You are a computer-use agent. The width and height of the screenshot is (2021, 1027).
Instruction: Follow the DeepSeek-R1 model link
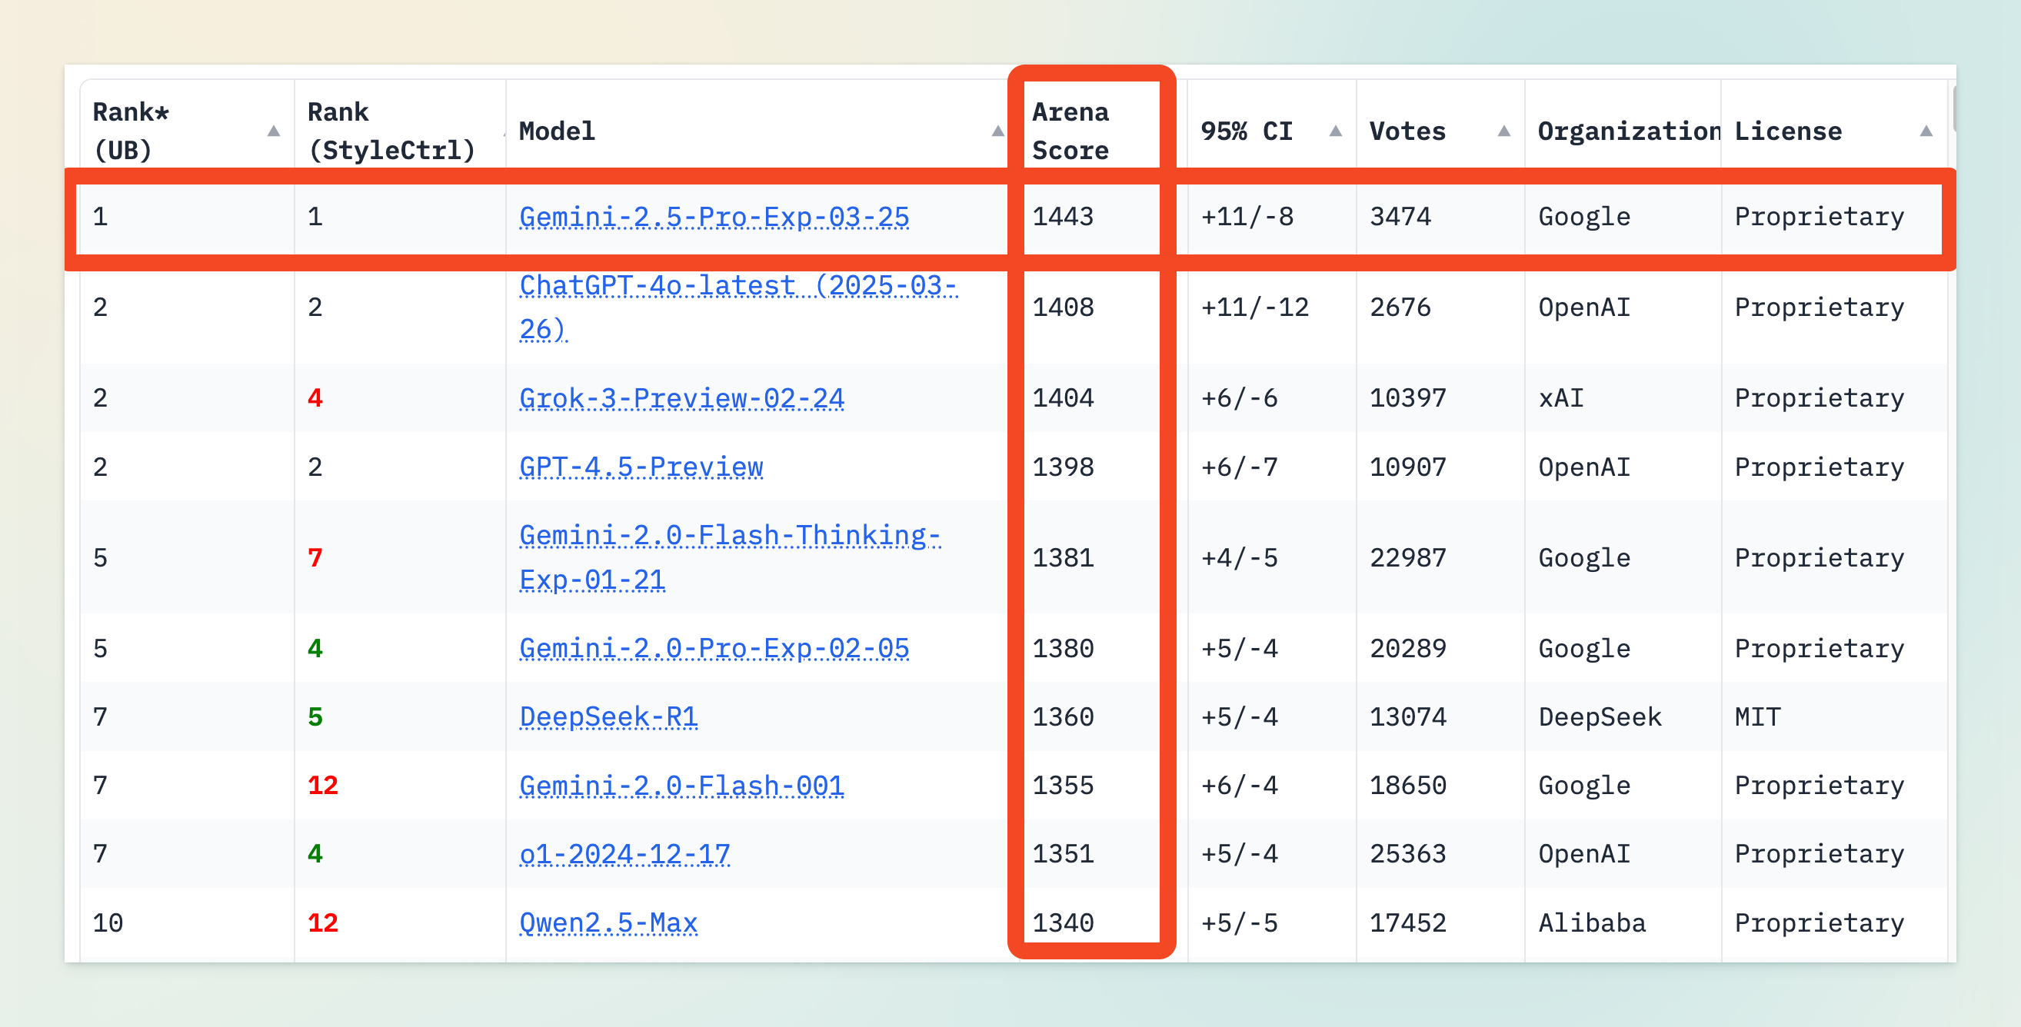tap(608, 716)
